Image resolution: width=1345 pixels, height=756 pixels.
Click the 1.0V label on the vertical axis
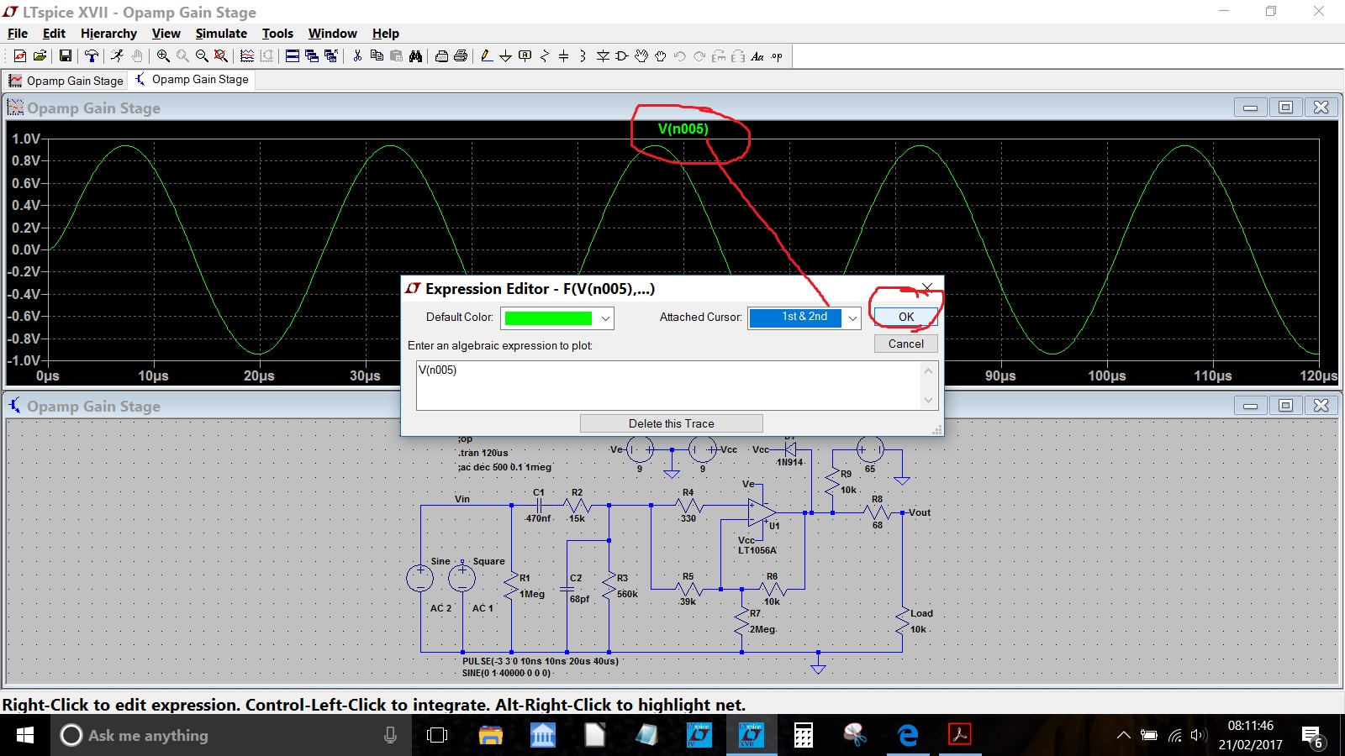click(25, 139)
